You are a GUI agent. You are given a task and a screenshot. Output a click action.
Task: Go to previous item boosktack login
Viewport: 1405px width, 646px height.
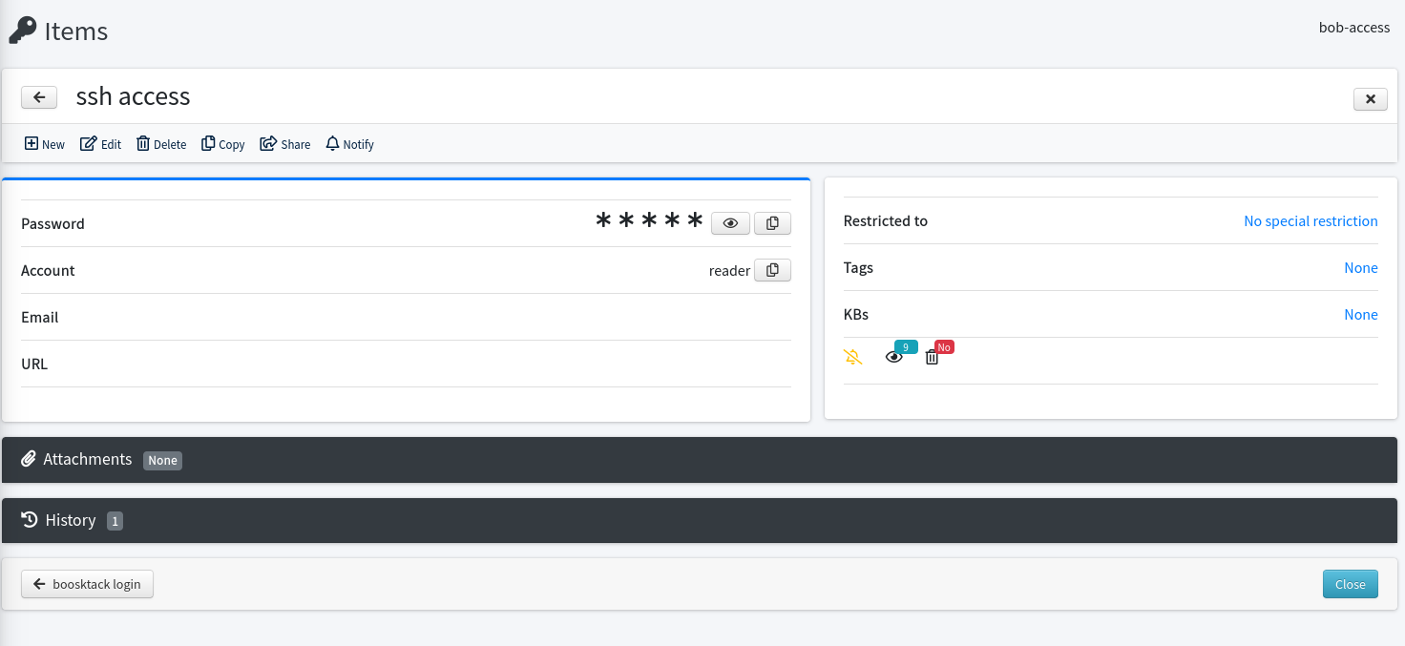[x=87, y=585]
